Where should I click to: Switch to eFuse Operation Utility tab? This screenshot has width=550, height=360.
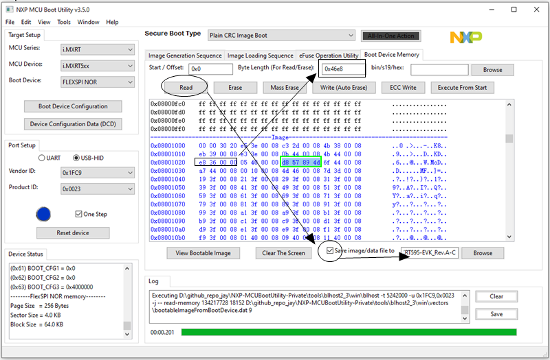[x=329, y=56]
